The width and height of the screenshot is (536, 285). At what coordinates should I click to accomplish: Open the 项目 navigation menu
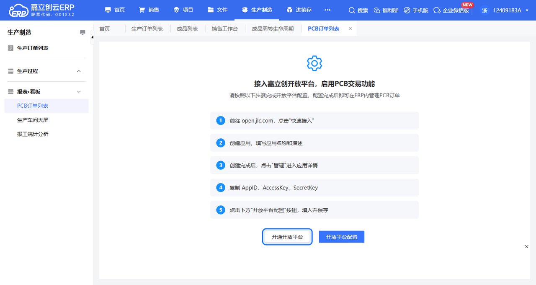183,10
